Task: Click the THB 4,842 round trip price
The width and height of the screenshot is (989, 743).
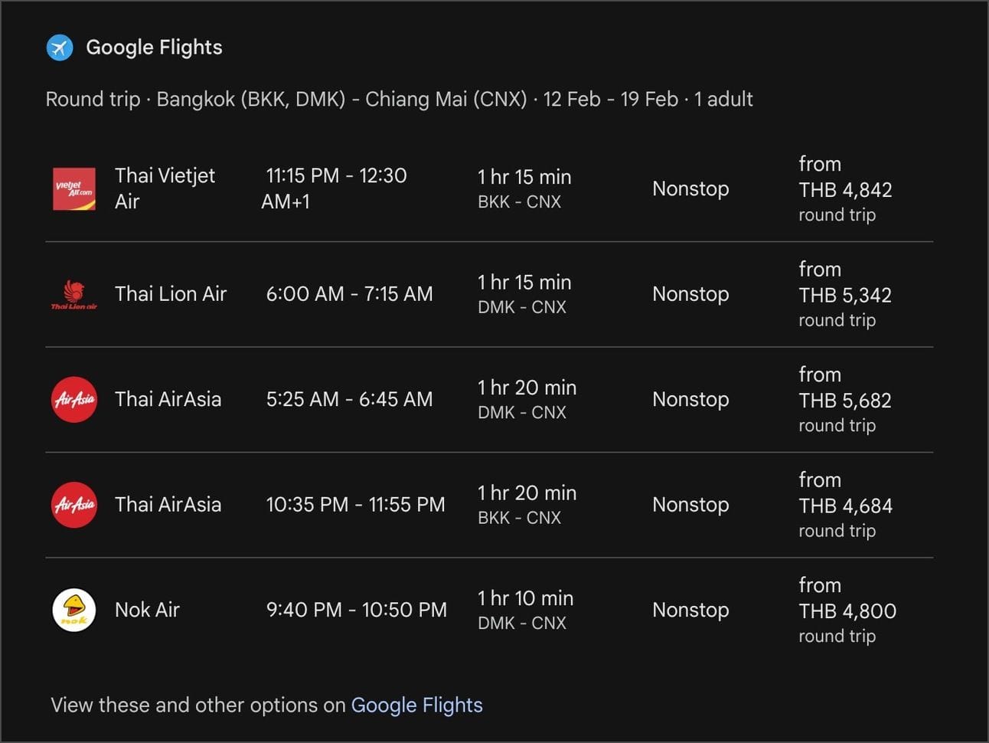Action: [x=845, y=190]
